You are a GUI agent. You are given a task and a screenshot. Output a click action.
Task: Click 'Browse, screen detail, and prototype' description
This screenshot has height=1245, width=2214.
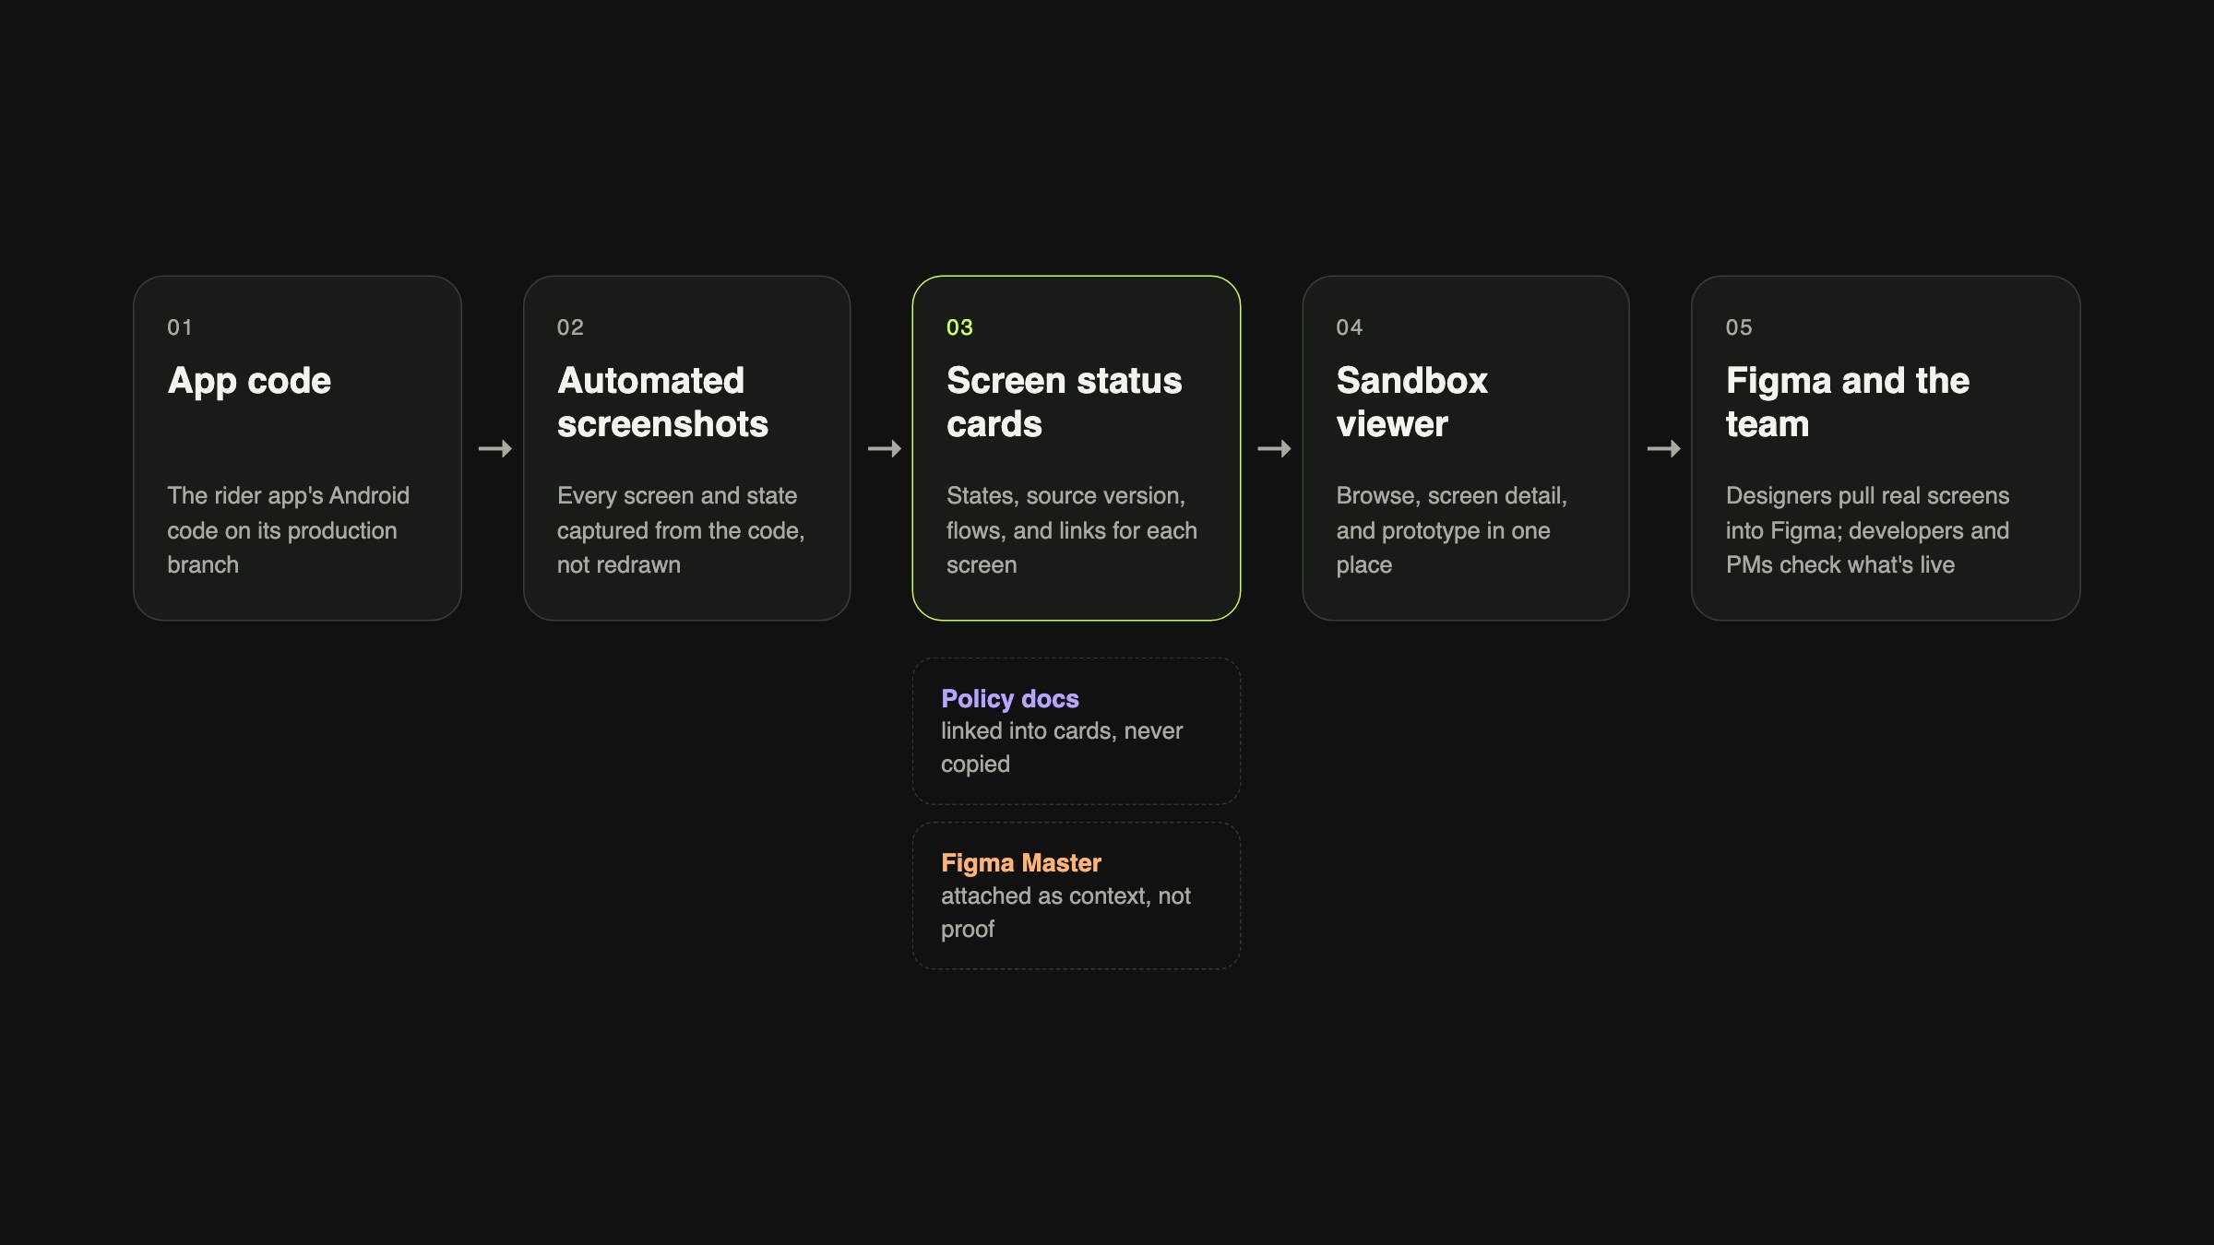[x=1451, y=530]
